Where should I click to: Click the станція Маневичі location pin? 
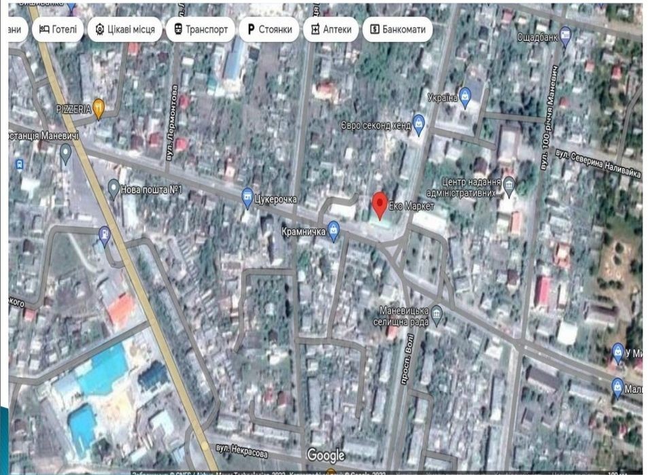click(65, 154)
